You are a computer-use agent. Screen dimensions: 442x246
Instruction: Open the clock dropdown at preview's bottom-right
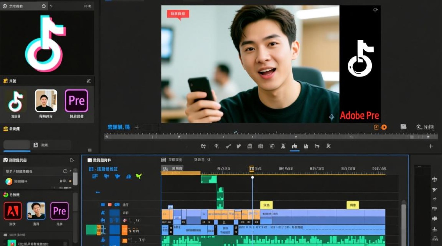pos(425,127)
